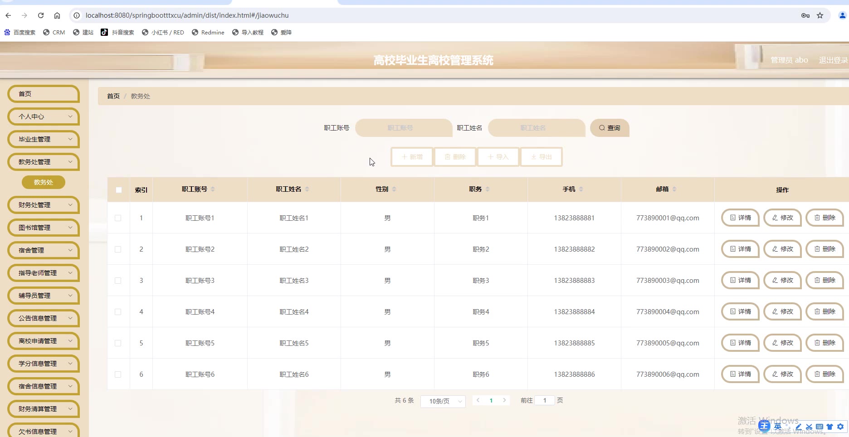Image resolution: width=849 pixels, height=437 pixels.
Task: Expand the 图书馆管理 sidebar menu
Action: 44,228
